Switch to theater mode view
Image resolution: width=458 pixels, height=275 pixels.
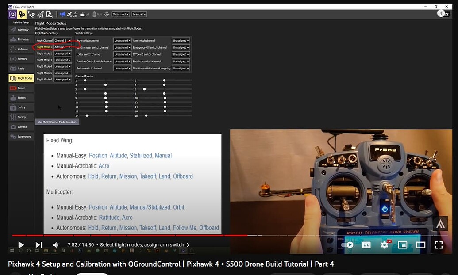point(420,244)
